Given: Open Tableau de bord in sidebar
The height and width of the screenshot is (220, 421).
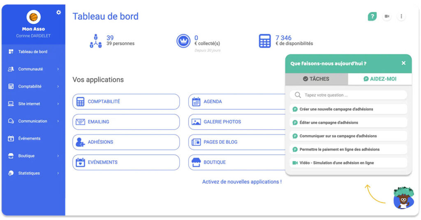Looking at the screenshot, I should tap(32, 52).
